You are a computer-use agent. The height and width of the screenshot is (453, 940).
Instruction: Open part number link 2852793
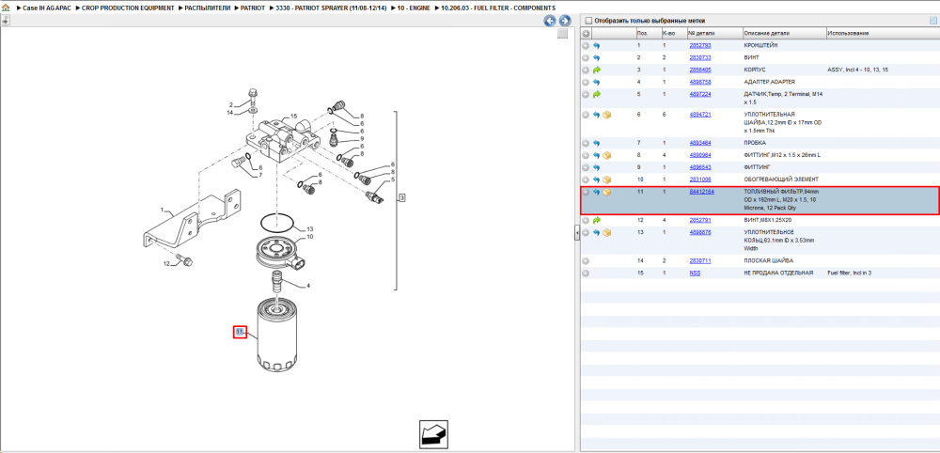pos(700,45)
